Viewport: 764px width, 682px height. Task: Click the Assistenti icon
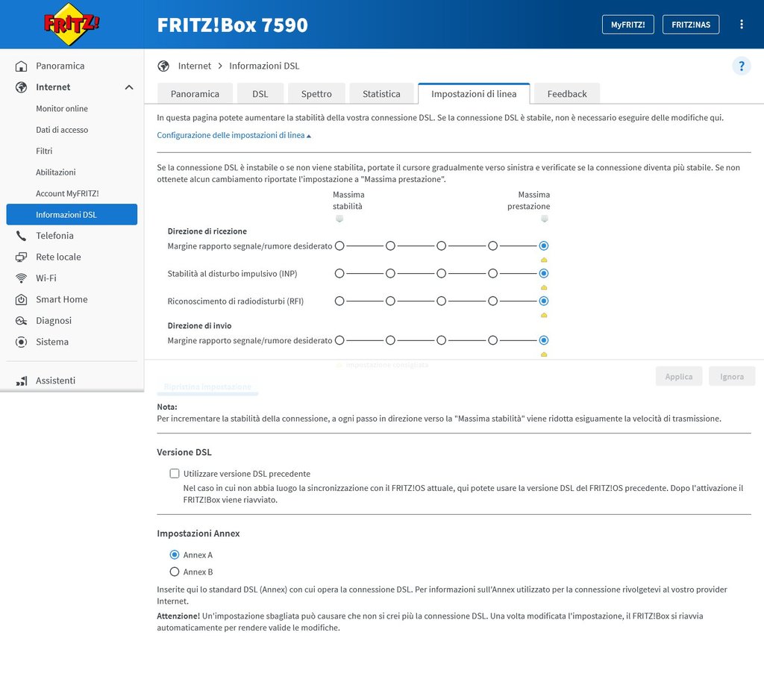pos(21,381)
